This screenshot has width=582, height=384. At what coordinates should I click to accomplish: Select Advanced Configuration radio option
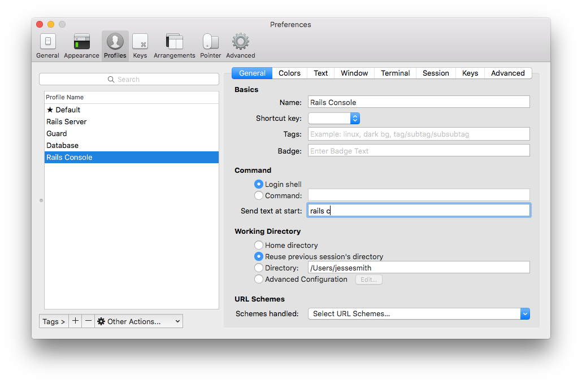259,279
